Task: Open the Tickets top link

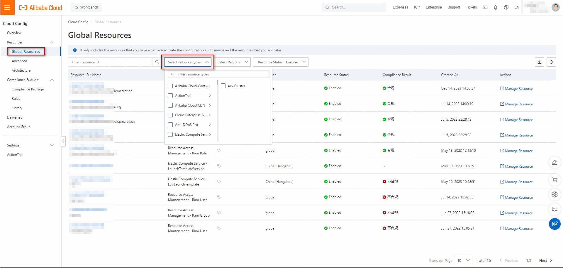Action: 471,7
